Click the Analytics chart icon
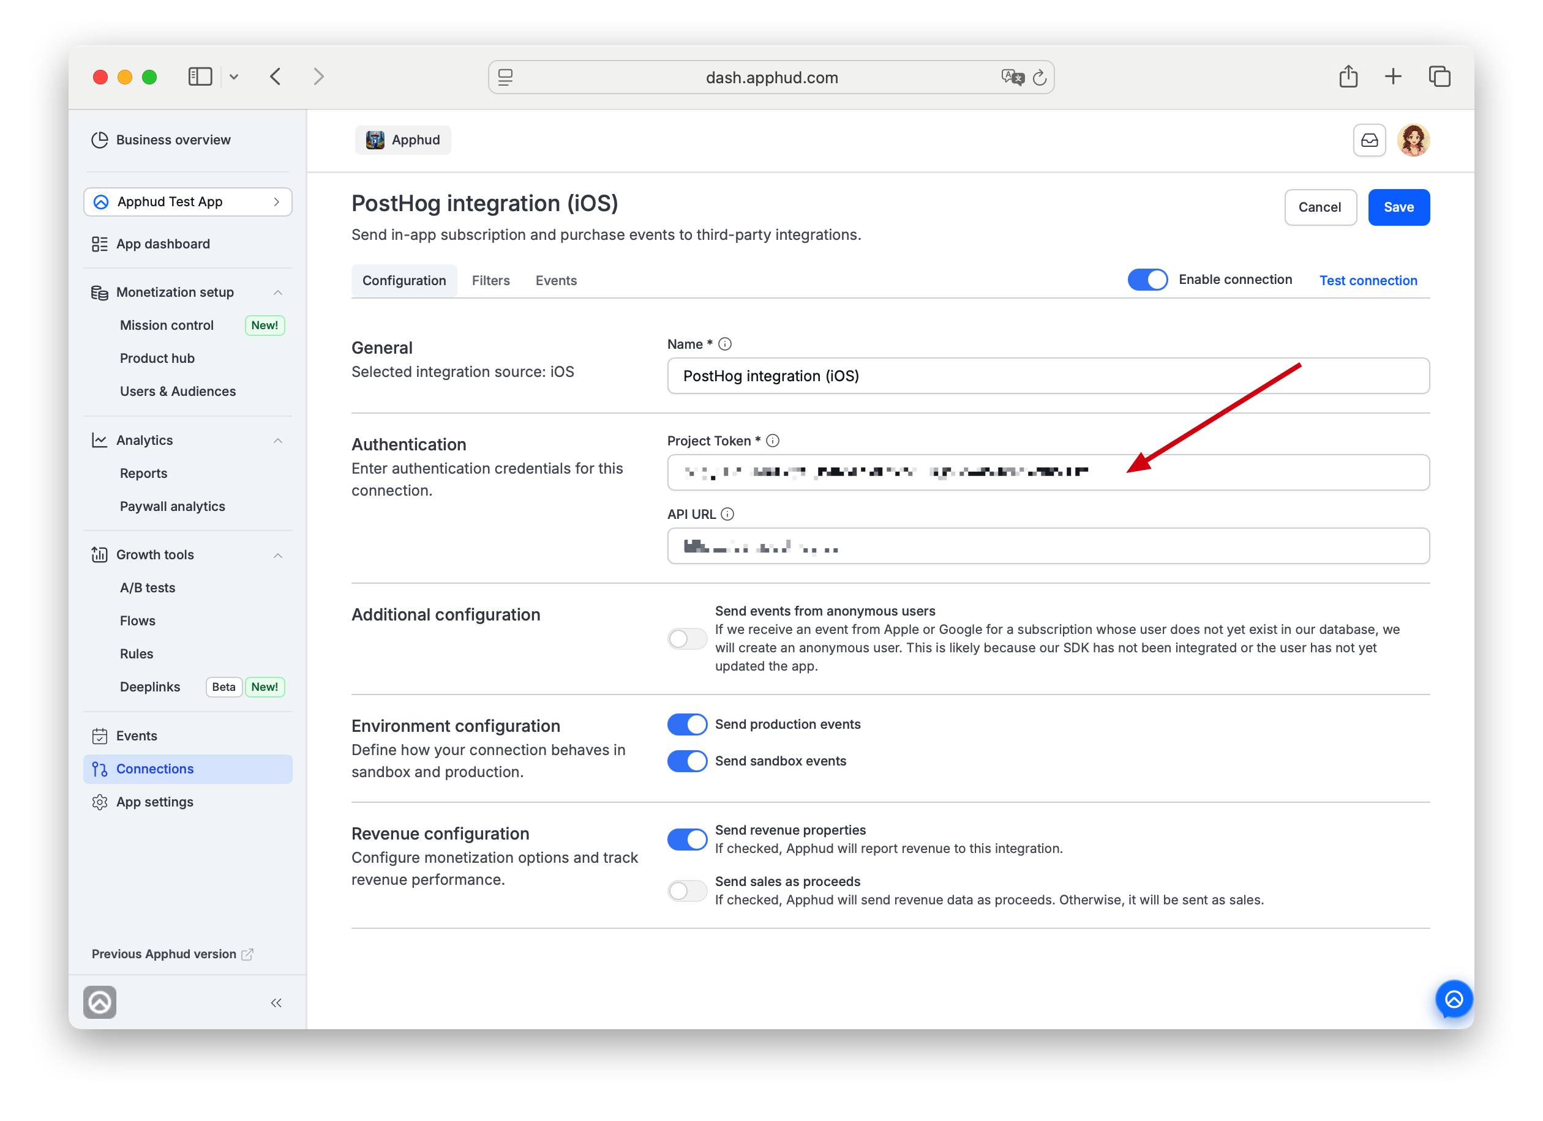 click(x=99, y=441)
